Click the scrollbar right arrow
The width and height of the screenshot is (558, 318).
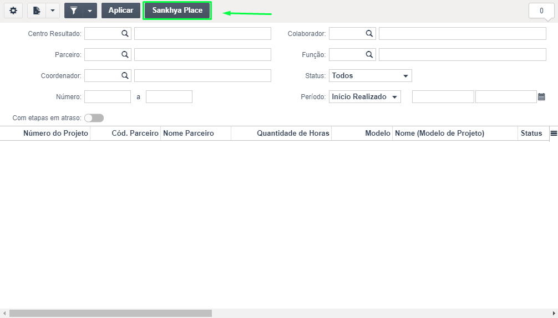point(554,313)
